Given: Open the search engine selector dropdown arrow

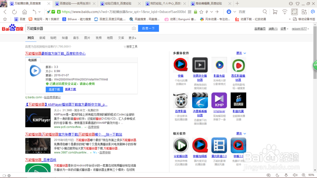Looking at the screenshot, I should (x=235, y=12).
